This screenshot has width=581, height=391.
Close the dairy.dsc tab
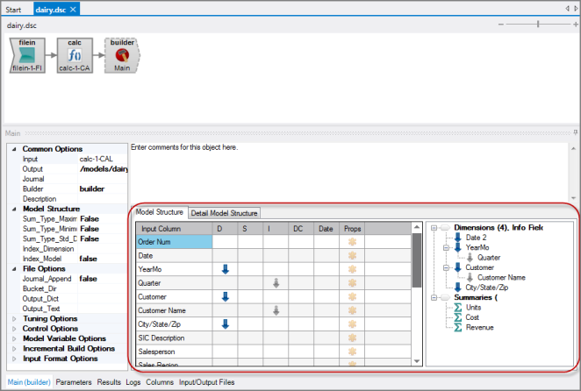click(x=74, y=9)
